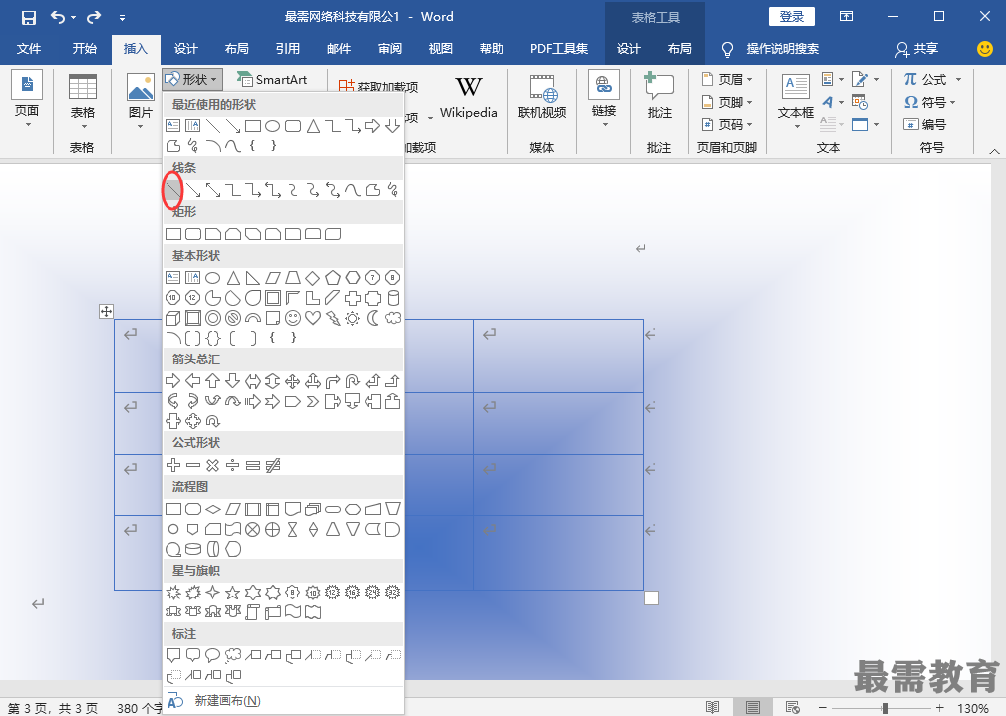Switch to the 引用 References tab

(287, 49)
